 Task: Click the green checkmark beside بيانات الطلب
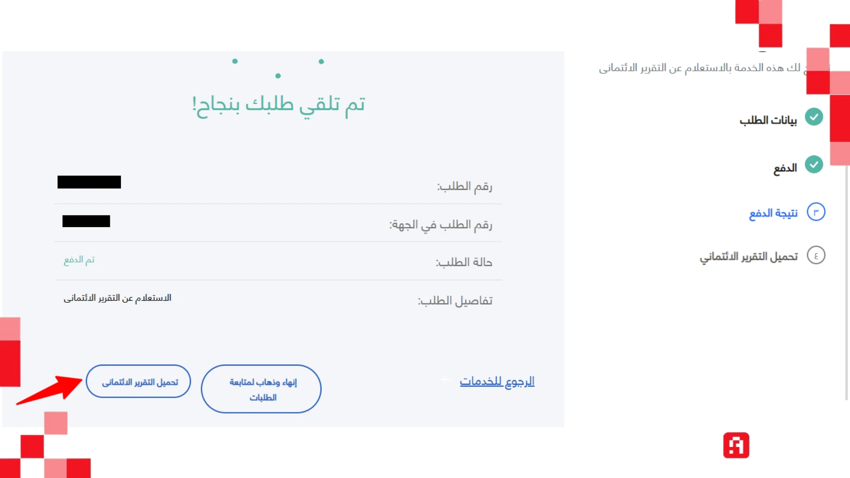coord(814,117)
